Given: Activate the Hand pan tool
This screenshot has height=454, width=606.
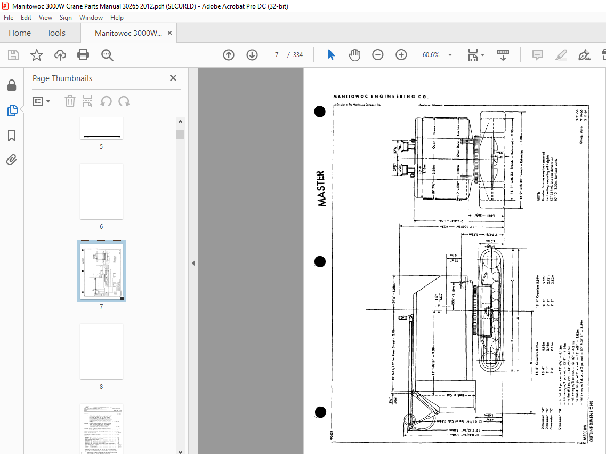Looking at the screenshot, I should pos(354,55).
